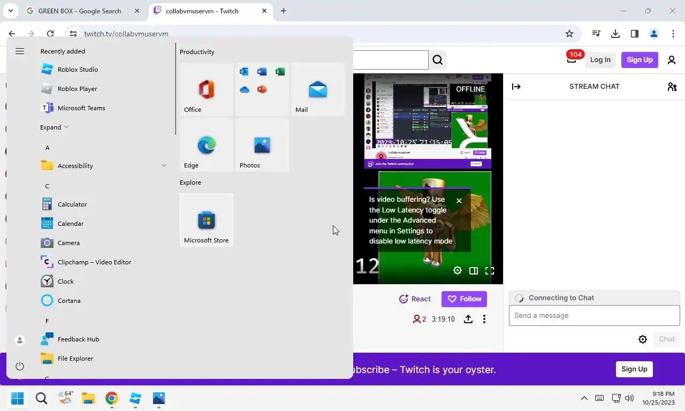Viewport: 685px width, 411px height.
Task: Open Chrome three-dot menu
Action: (673, 34)
